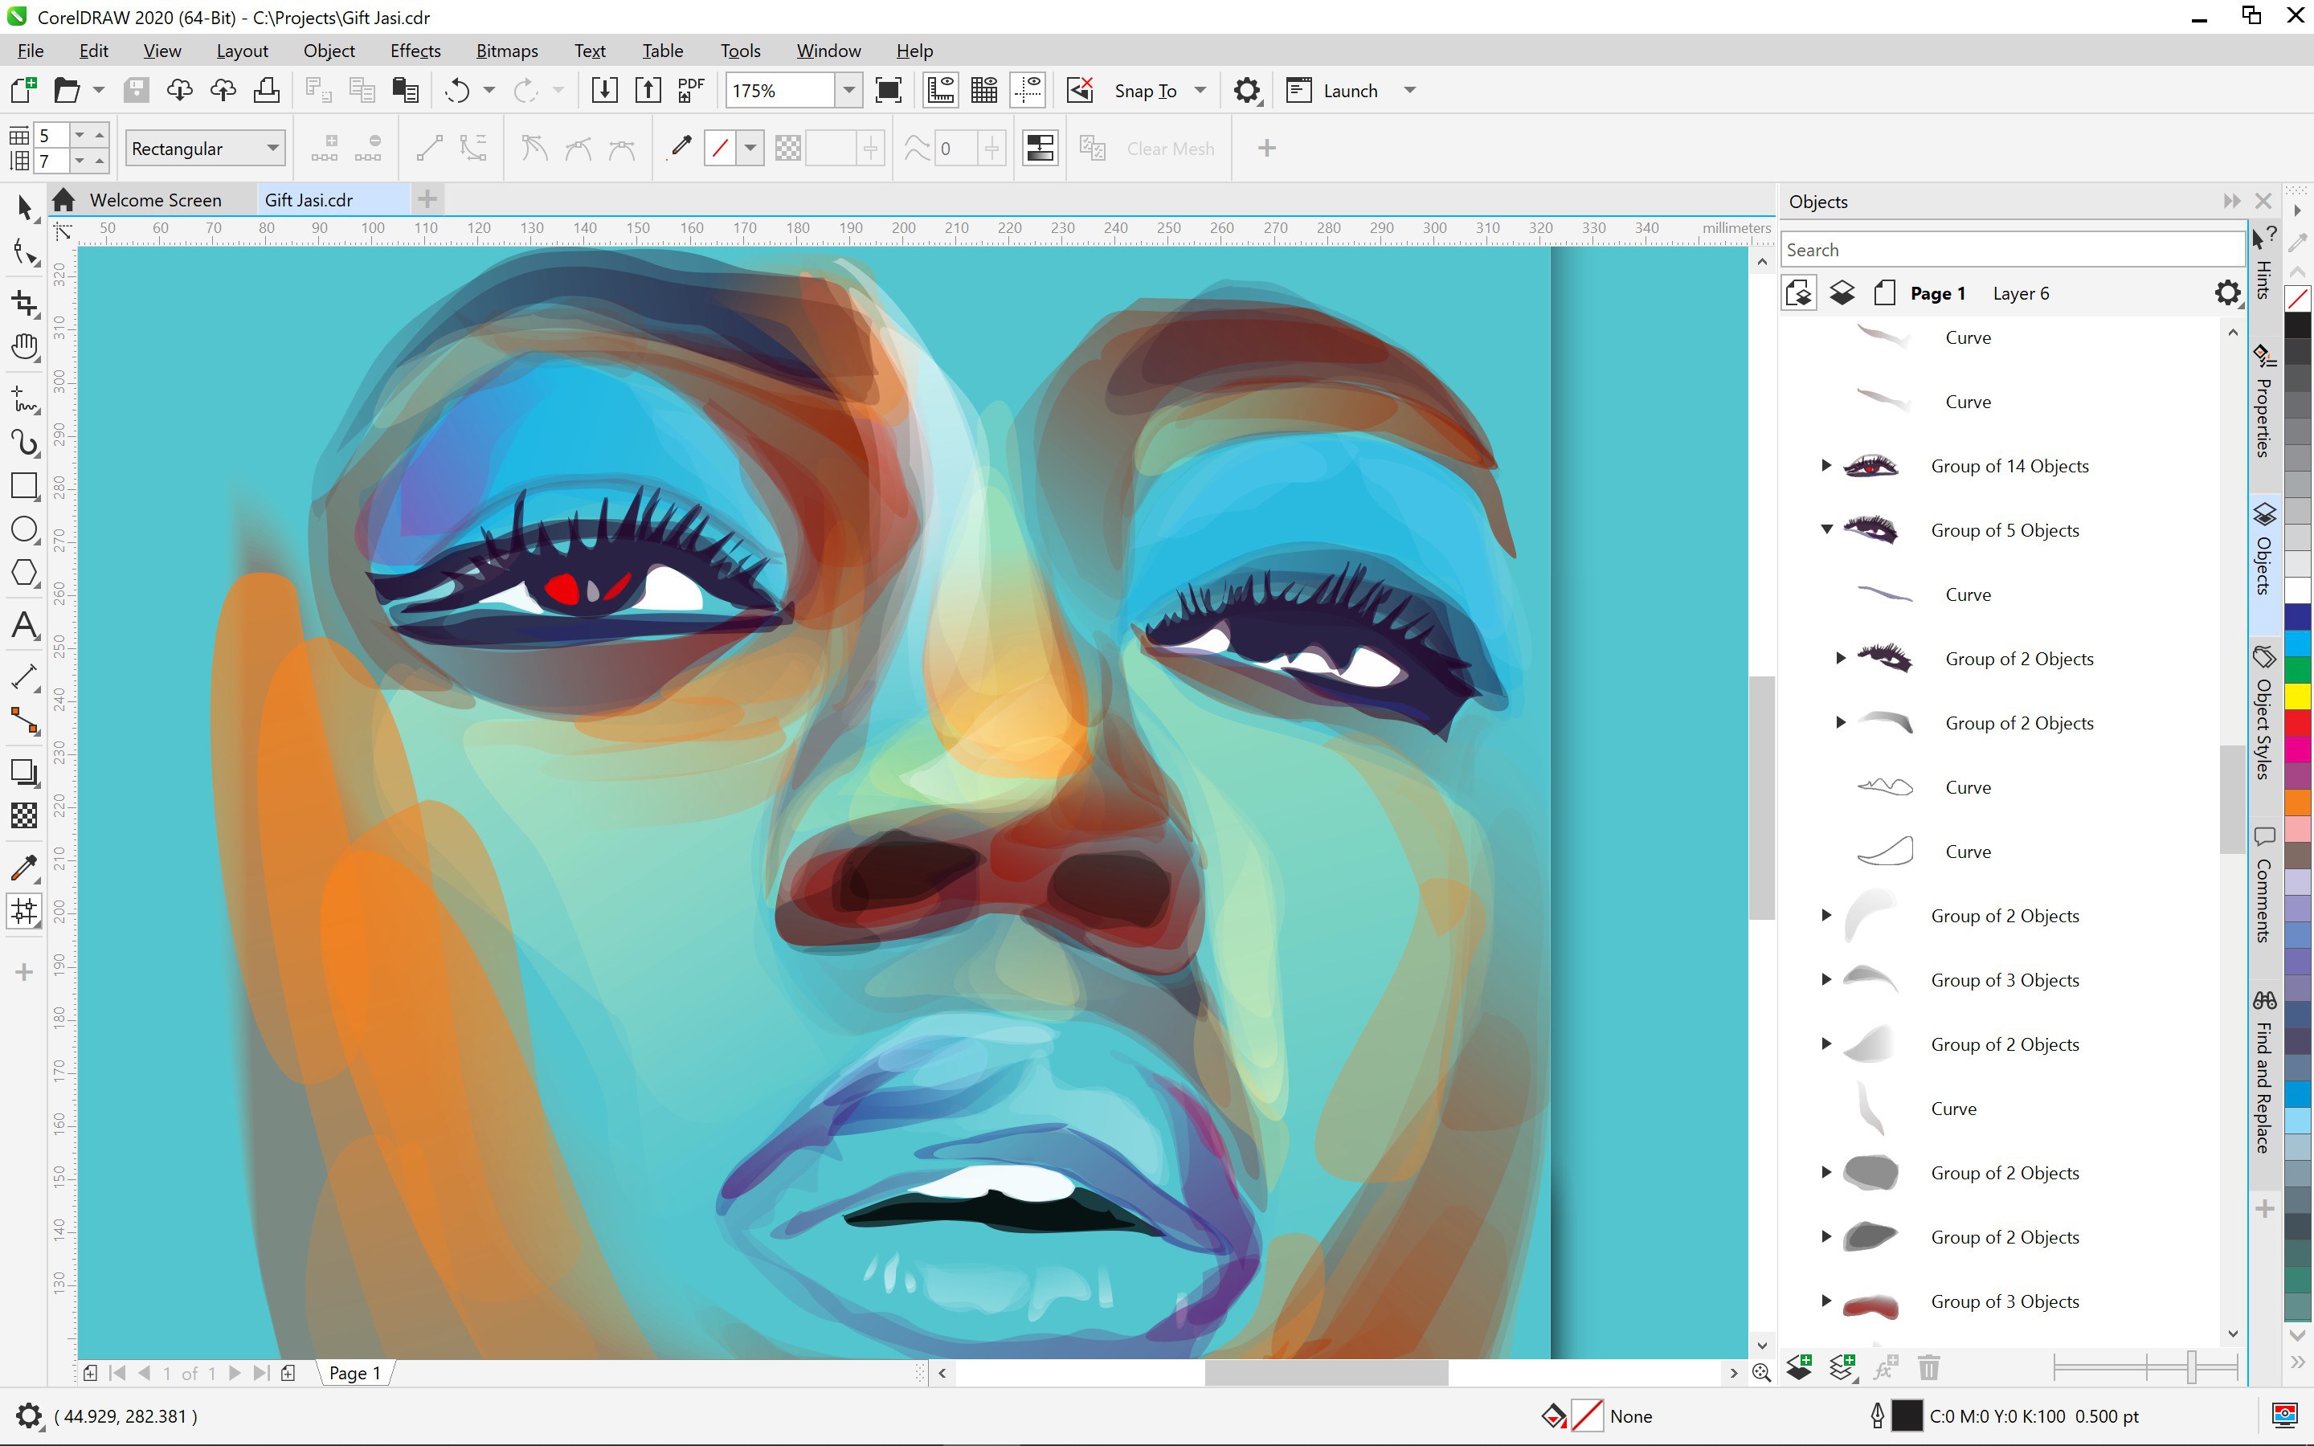
Task: Open the Effects menu
Action: click(415, 51)
